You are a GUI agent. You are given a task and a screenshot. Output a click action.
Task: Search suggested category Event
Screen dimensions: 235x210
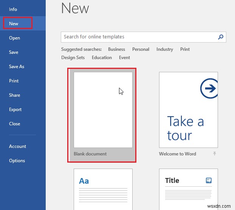click(x=124, y=58)
